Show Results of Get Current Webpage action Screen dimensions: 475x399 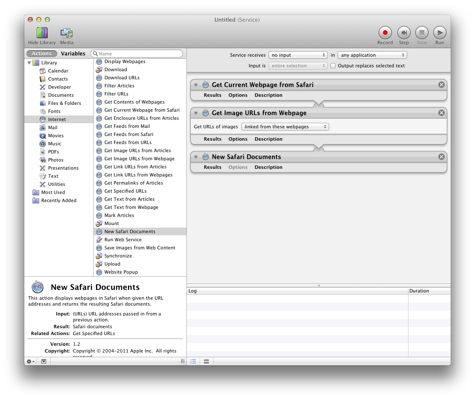[213, 95]
